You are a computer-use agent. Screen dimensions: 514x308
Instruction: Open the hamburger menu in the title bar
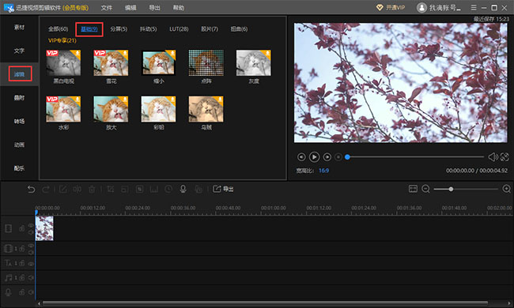click(474, 8)
